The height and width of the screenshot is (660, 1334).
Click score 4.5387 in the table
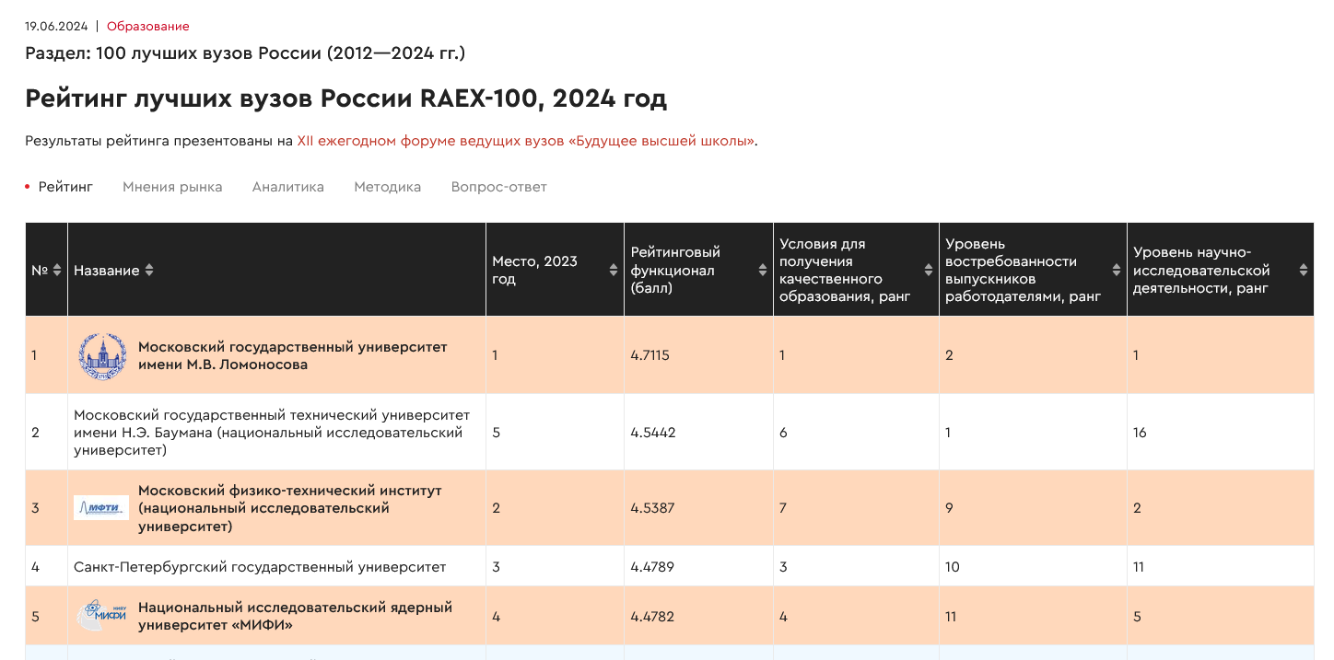[652, 508]
